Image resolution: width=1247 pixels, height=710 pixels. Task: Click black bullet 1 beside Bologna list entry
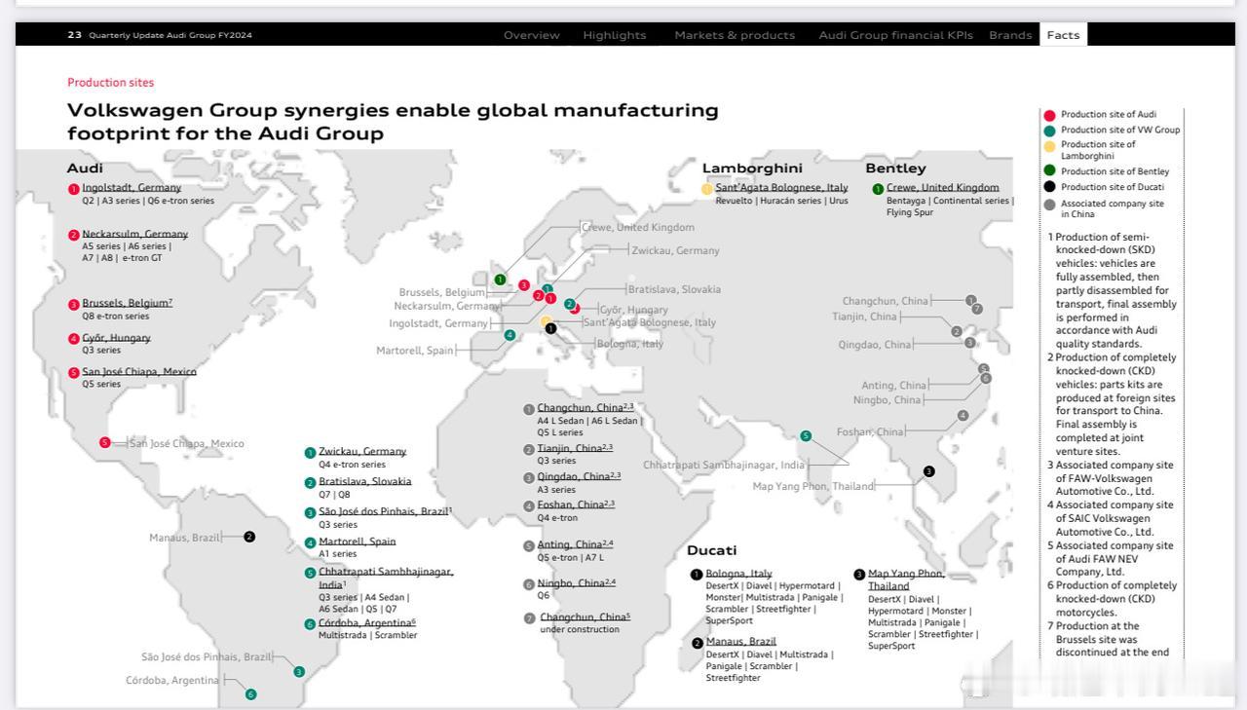click(x=697, y=575)
